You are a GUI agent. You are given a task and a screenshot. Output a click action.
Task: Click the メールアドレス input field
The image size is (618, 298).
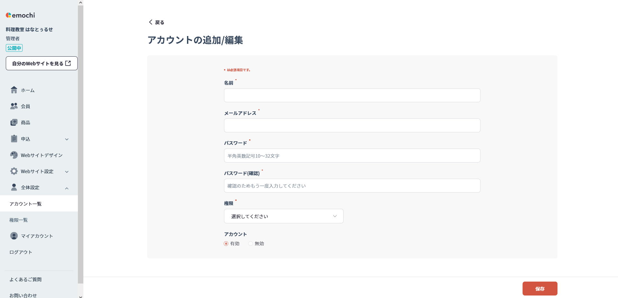tap(352, 126)
